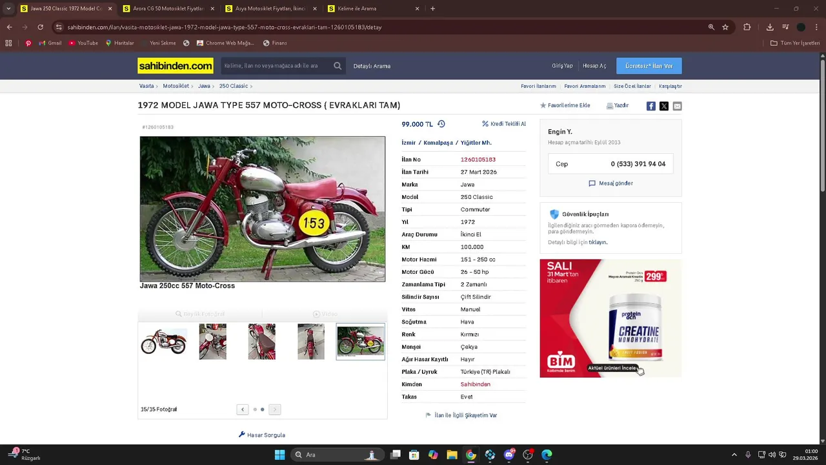This screenshot has width=826, height=465.
Task: Switch to Kelime ile Arama tab
Action: [x=373, y=8]
